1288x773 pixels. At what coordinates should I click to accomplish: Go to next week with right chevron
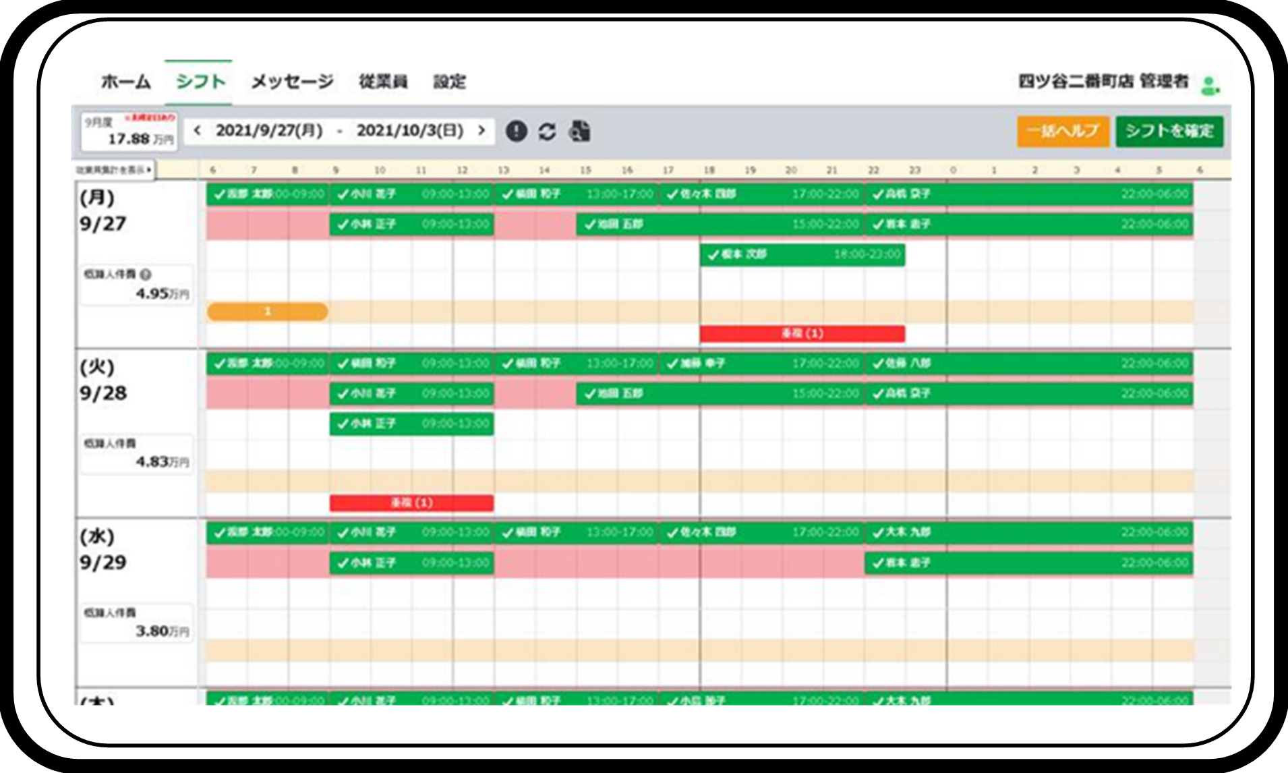(x=481, y=130)
